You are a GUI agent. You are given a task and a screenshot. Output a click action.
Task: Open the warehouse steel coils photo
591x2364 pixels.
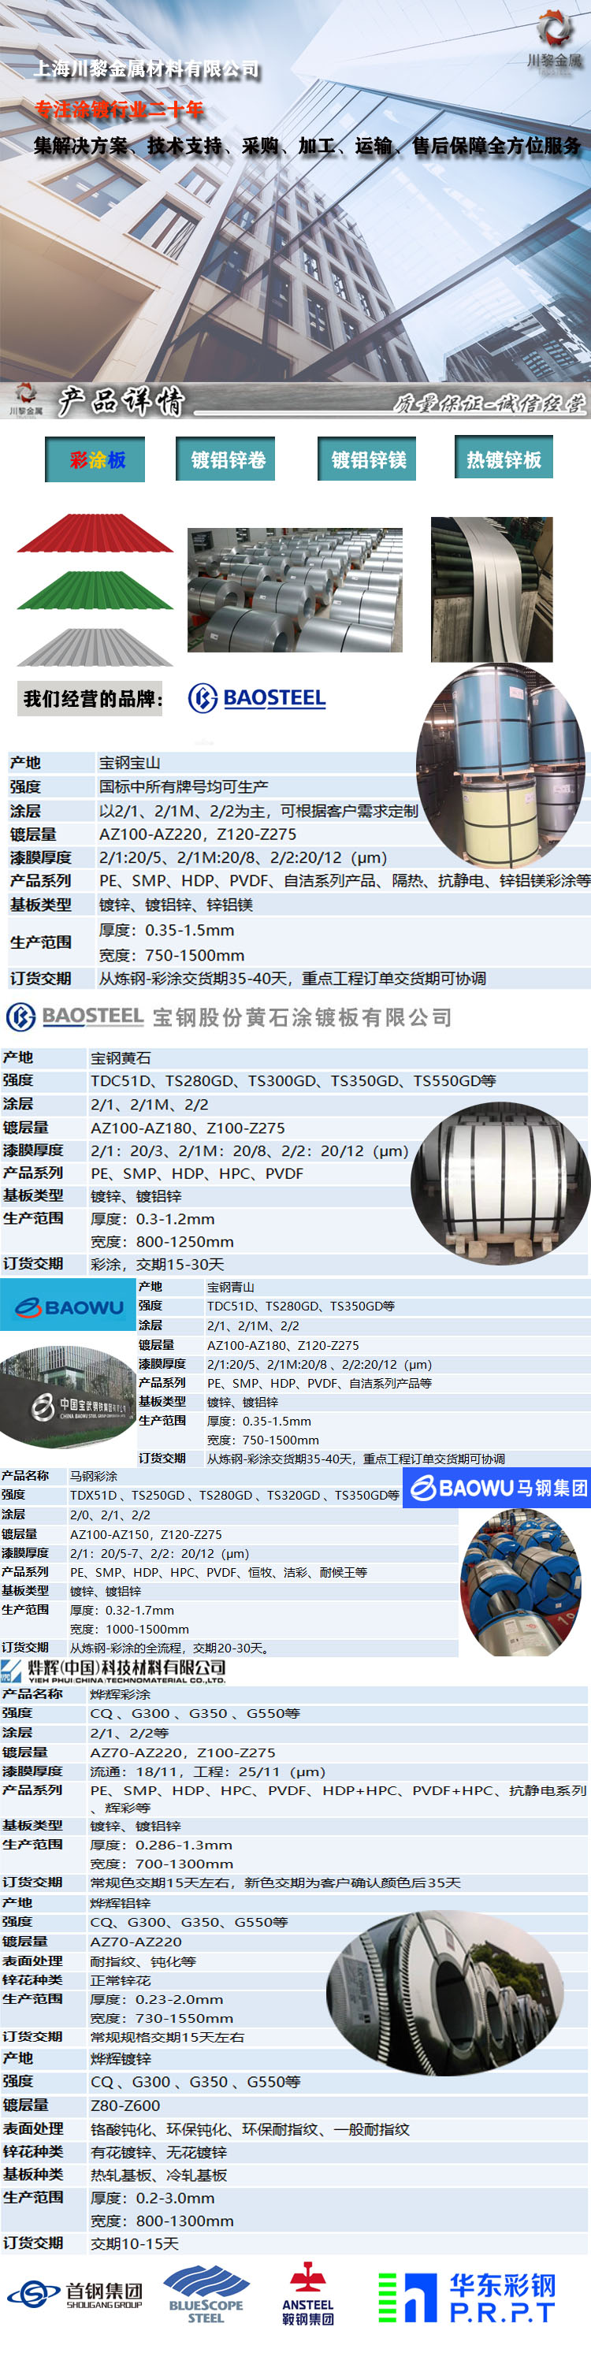click(x=295, y=590)
